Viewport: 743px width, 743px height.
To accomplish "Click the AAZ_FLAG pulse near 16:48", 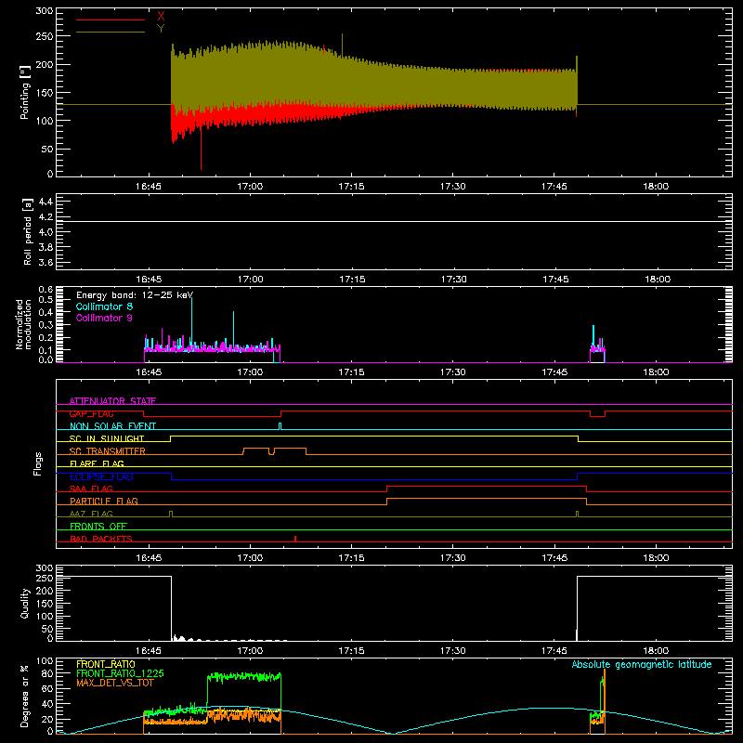I will click(171, 514).
